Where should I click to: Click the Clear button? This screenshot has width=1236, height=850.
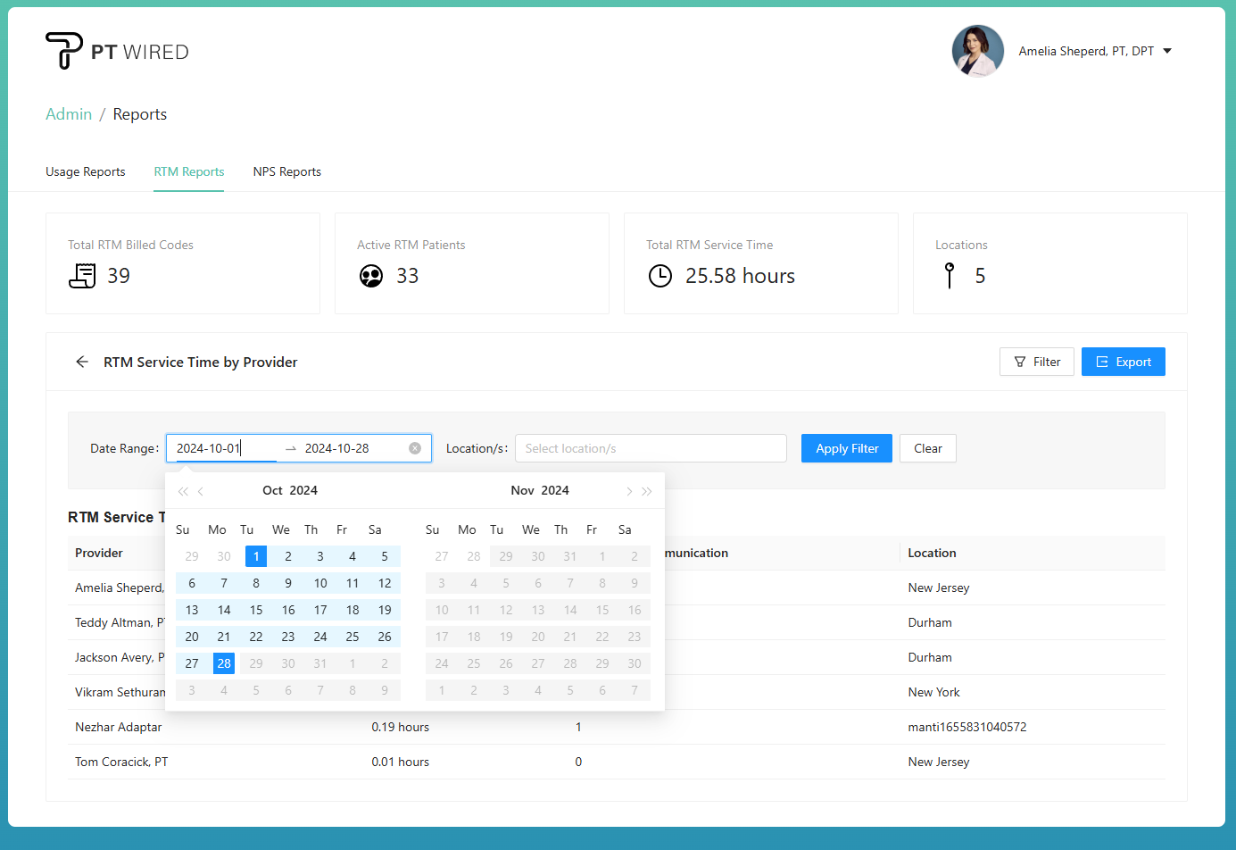(x=927, y=448)
